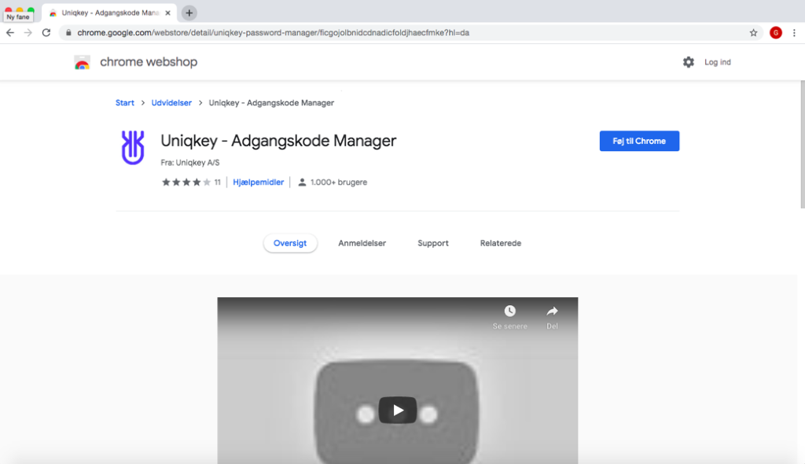
Task: Click Log ind to sign in
Action: pos(717,62)
